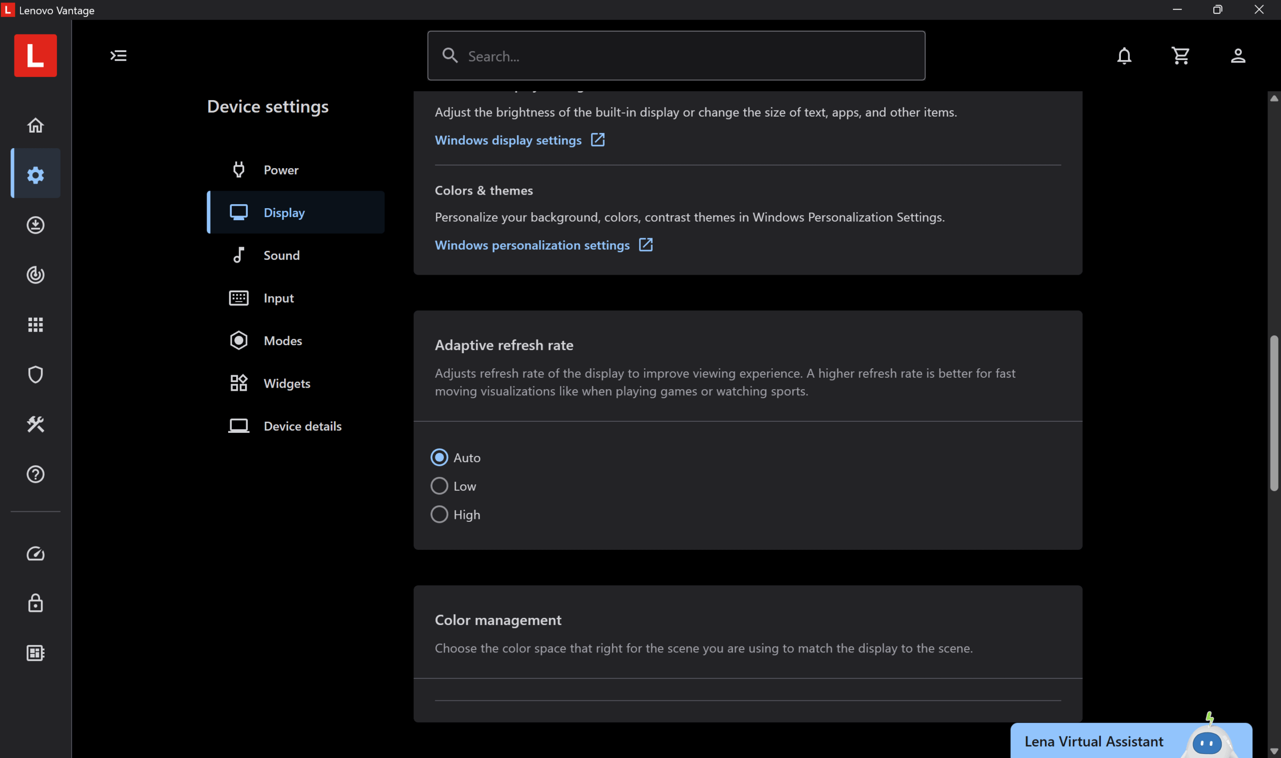Open the security shield icon in the sidebar
The width and height of the screenshot is (1281, 758).
pyautogui.click(x=35, y=374)
